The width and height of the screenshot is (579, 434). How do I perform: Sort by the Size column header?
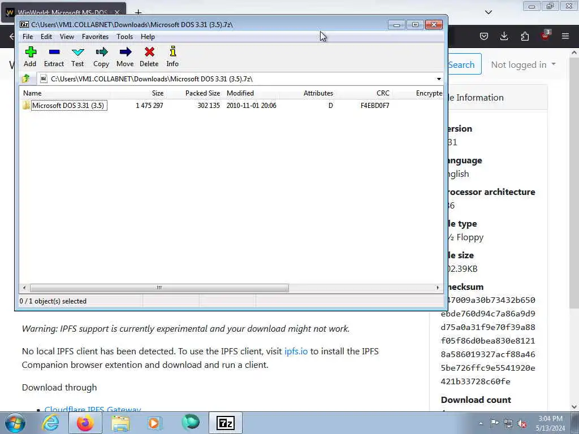click(139, 93)
